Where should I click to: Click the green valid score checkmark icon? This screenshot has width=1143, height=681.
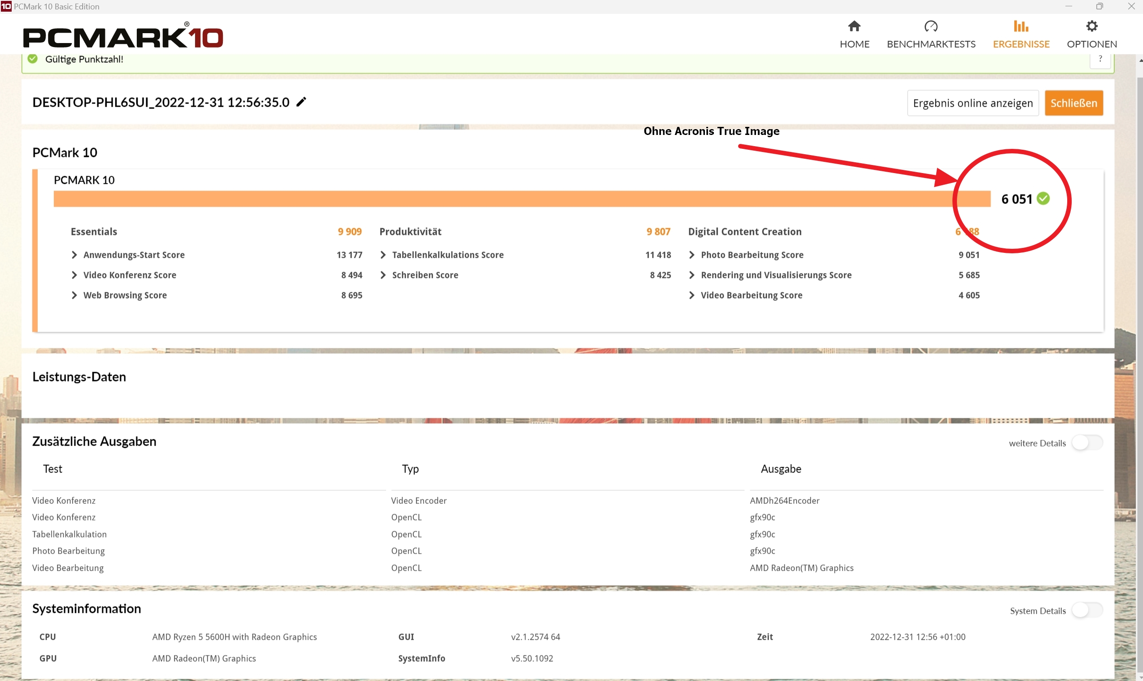point(33,59)
